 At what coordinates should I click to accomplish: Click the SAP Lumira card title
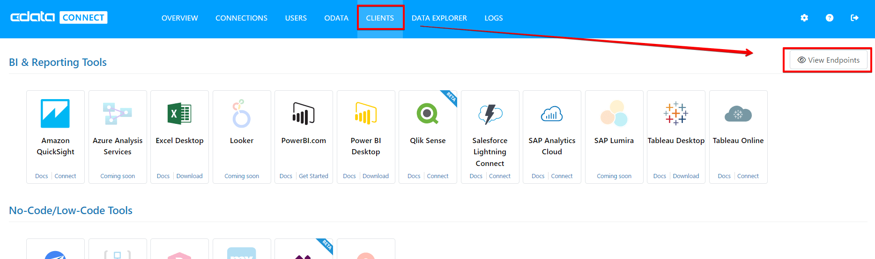click(x=614, y=141)
